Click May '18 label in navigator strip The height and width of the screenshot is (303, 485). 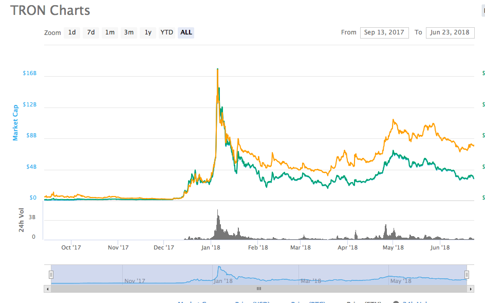(401, 281)
